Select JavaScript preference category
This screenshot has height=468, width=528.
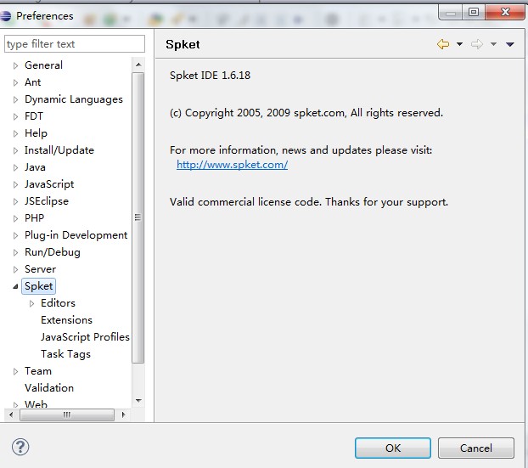pos(49,184)
